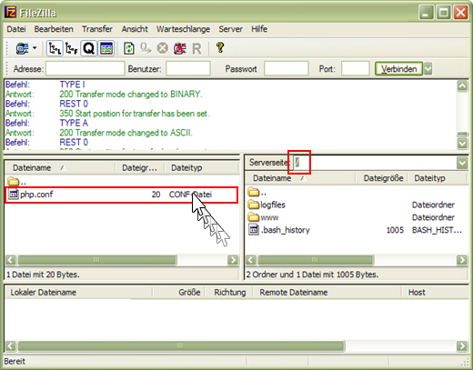The height and width of the screenshot is (370, 473).
Task: Click message log scroll up arrow
Action: [x=462, y=86]
